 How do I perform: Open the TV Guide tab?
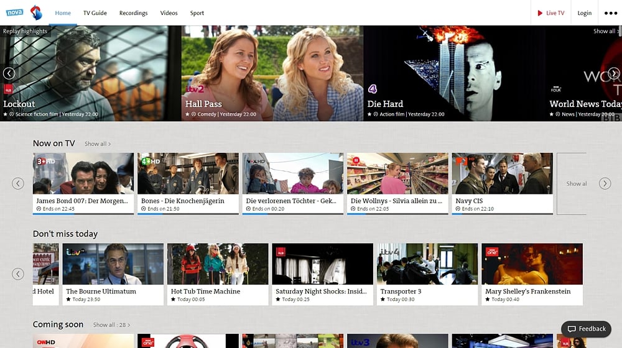pos(95,13)
